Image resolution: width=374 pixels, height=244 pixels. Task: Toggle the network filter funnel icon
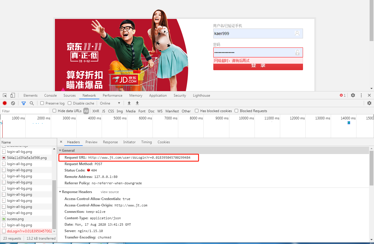click(24, 103)
